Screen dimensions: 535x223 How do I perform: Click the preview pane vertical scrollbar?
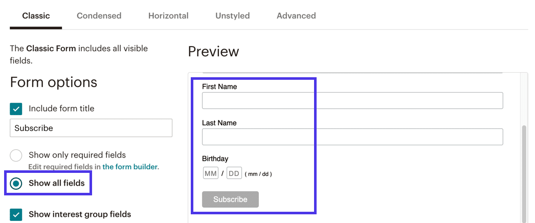(x=524, y=169)
